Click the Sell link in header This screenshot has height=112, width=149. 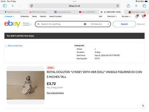click(100, 16)
